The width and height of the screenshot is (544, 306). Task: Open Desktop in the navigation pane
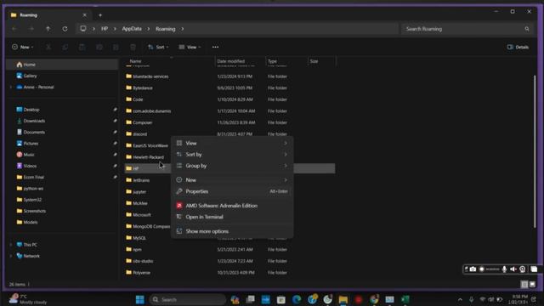[62, 110]
